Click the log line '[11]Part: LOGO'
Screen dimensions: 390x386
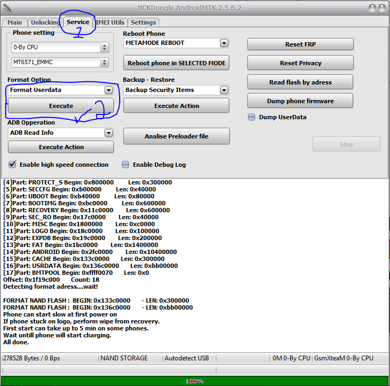pyautogui.click(x=81, y=231)
